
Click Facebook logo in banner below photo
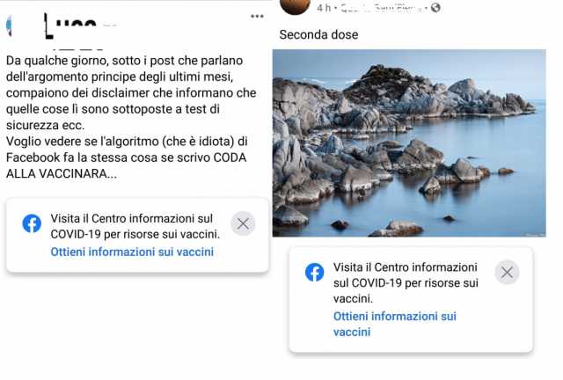point(315,273)
